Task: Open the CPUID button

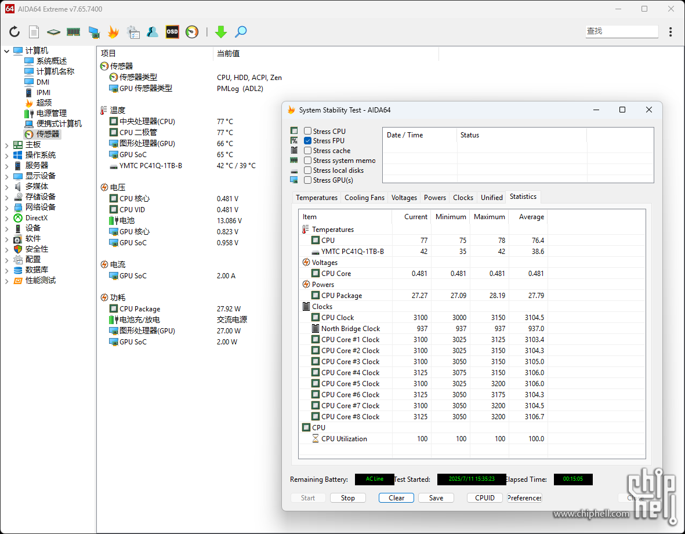Action: (x=485, y=497)
